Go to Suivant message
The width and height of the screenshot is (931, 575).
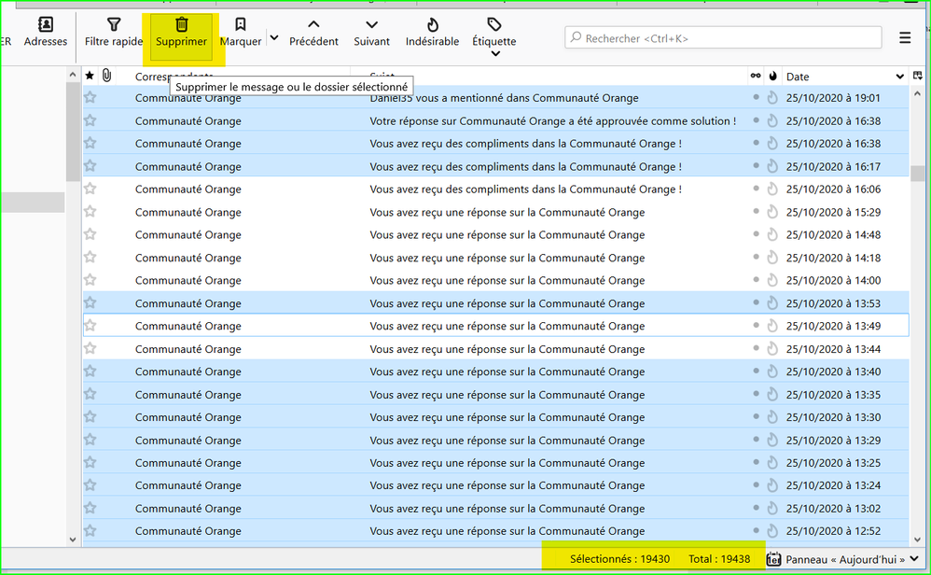[371, 32]
